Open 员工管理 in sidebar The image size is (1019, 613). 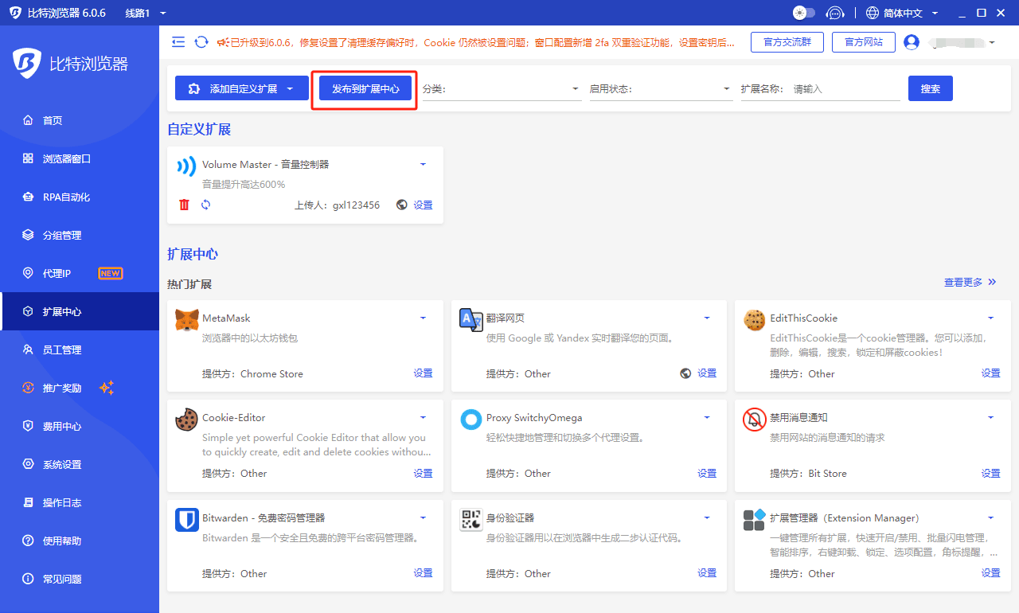click(80, 349)
